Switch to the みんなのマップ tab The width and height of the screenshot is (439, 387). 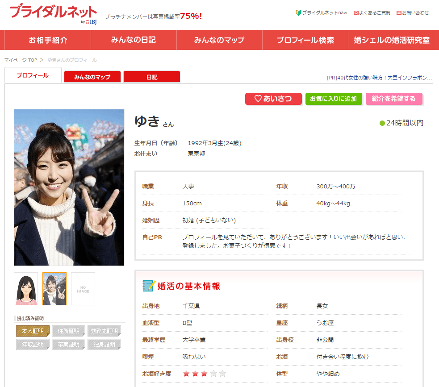(92, 77)
